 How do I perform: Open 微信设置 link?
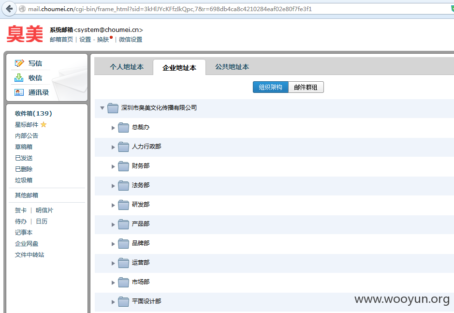131,39
